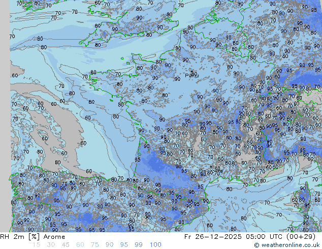Click legend value 45

tap(66, 245)
